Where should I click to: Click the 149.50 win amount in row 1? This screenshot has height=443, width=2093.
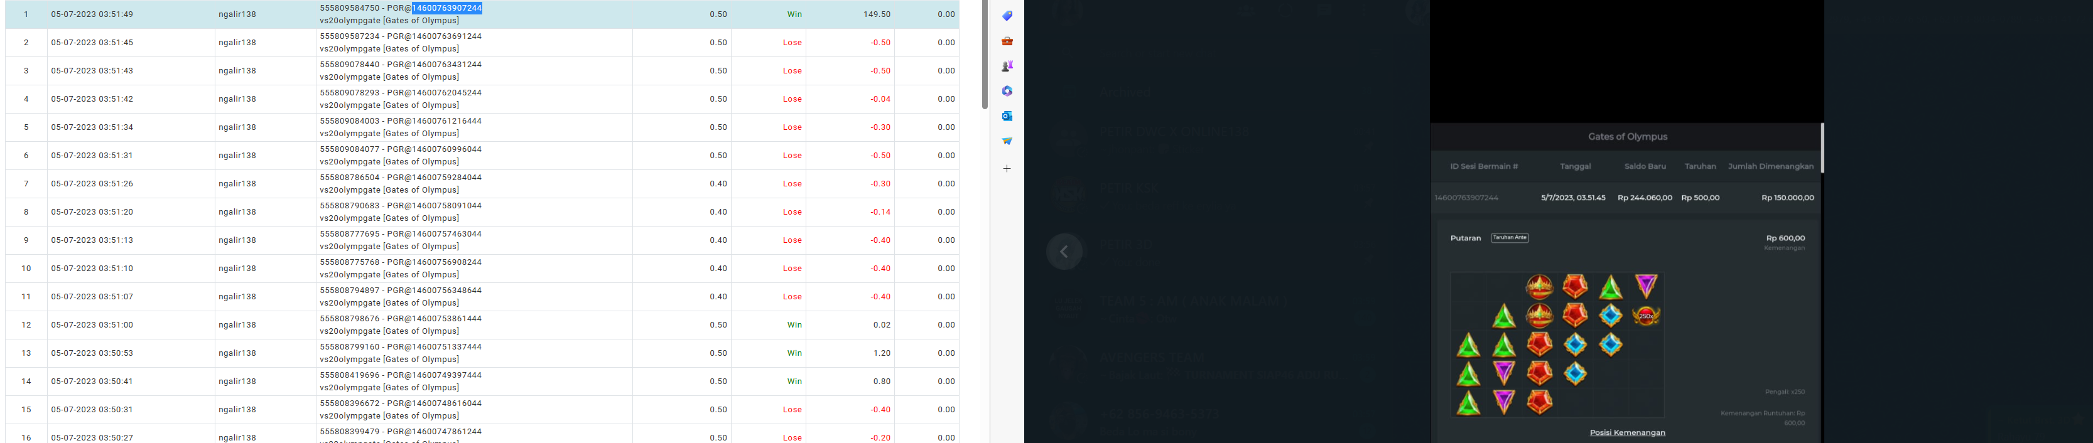click(x=877, y=14)
